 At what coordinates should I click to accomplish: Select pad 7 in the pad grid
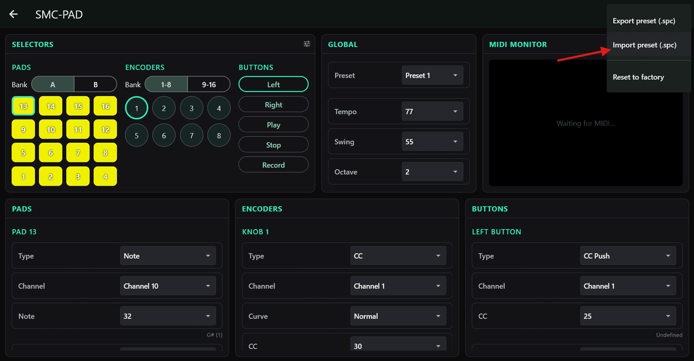(78, 153)
